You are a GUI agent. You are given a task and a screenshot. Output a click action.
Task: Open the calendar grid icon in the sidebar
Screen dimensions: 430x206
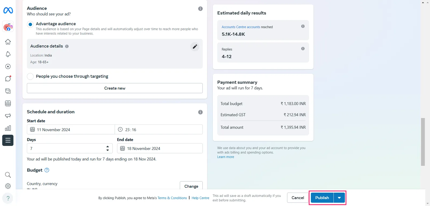[8, 103]
